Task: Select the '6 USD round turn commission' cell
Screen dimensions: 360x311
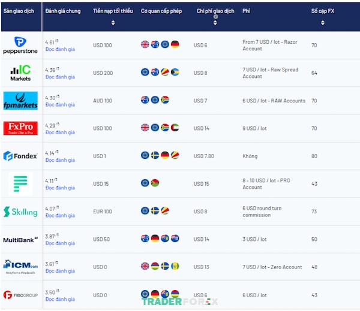Action: [262, 212]
